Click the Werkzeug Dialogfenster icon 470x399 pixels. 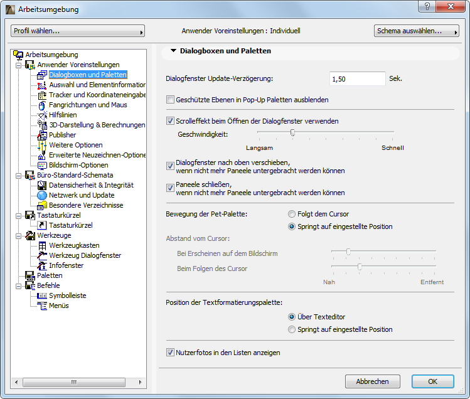pos(42,255)
